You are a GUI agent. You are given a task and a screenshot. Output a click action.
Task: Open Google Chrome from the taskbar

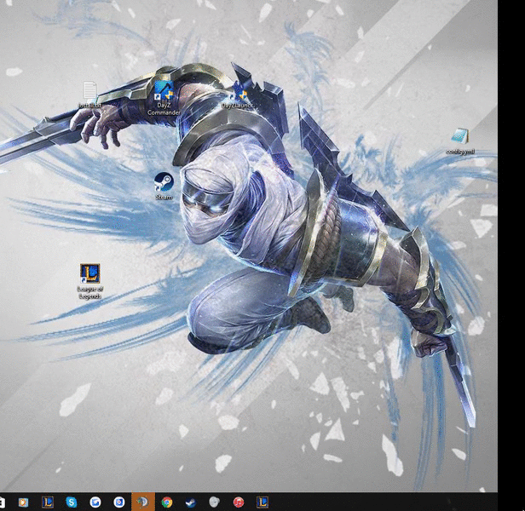[167, 502]
